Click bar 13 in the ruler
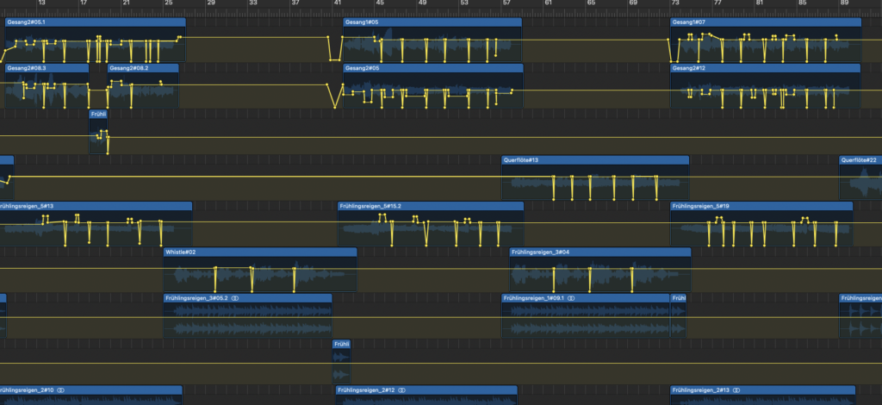This screenshot has width=882, height=405. (x=42, y=3)
